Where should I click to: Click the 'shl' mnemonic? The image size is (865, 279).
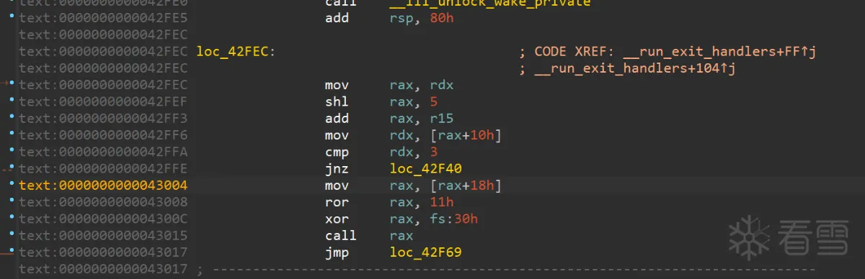(x=337, y=102)
